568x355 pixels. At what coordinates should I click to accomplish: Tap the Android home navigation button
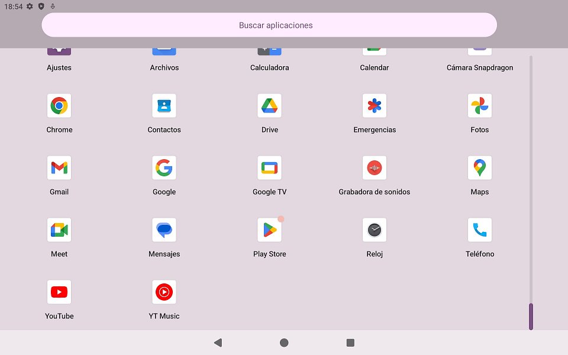284,343
